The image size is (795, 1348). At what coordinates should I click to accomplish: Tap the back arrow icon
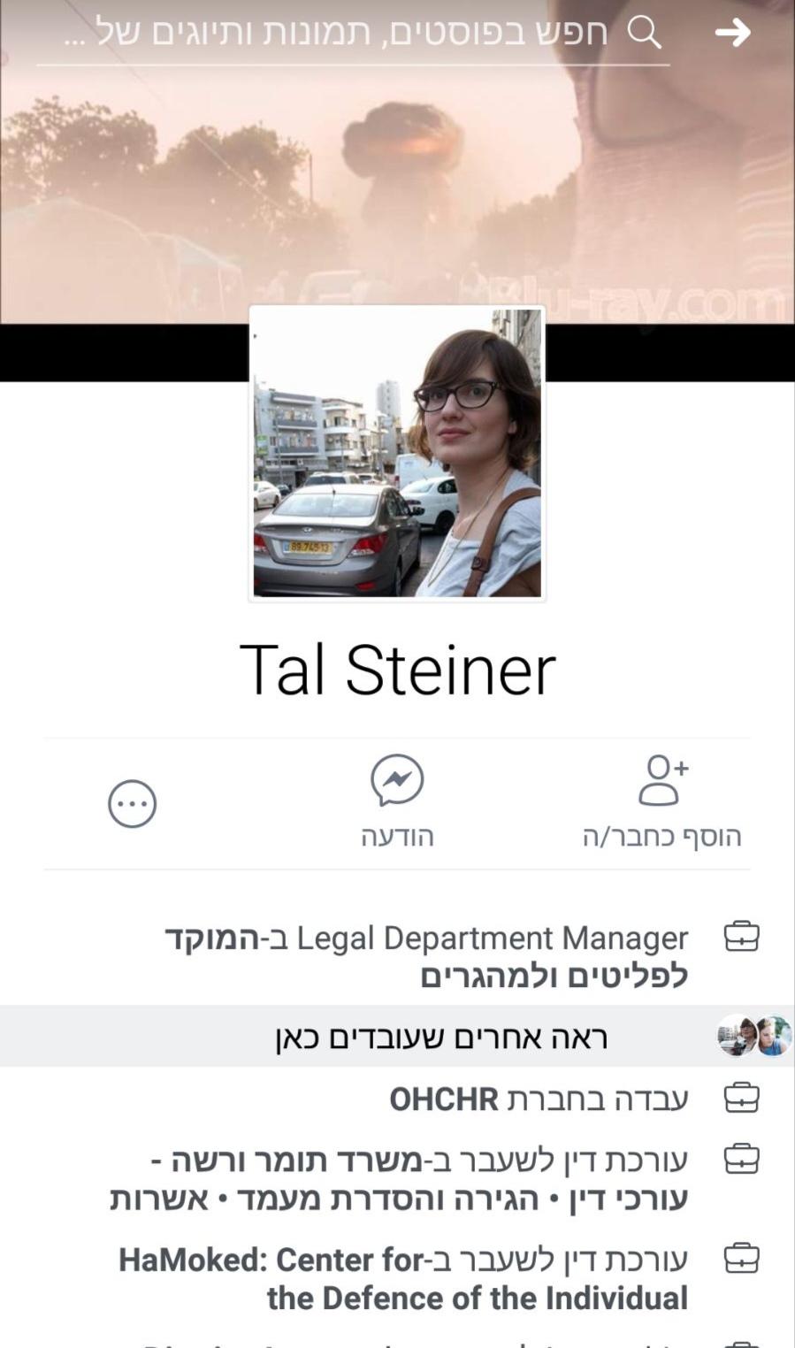tap(732, 33)
